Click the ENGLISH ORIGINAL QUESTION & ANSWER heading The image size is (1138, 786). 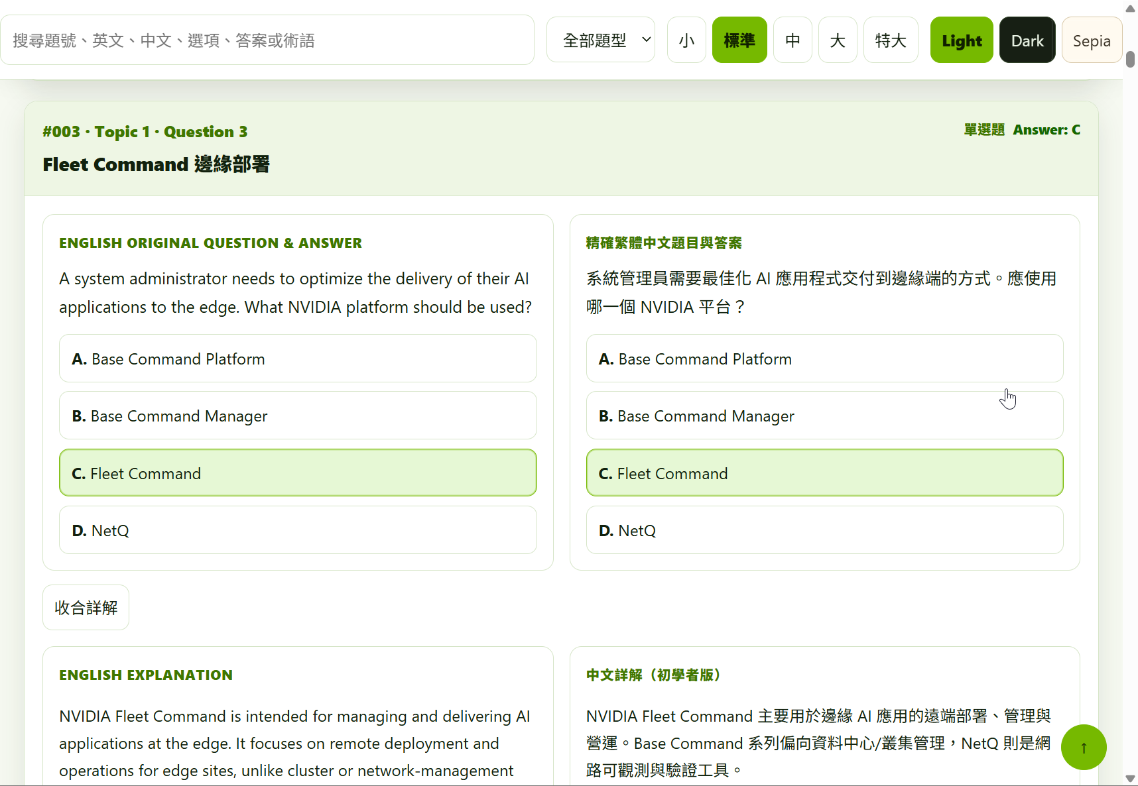coord(210,243)
